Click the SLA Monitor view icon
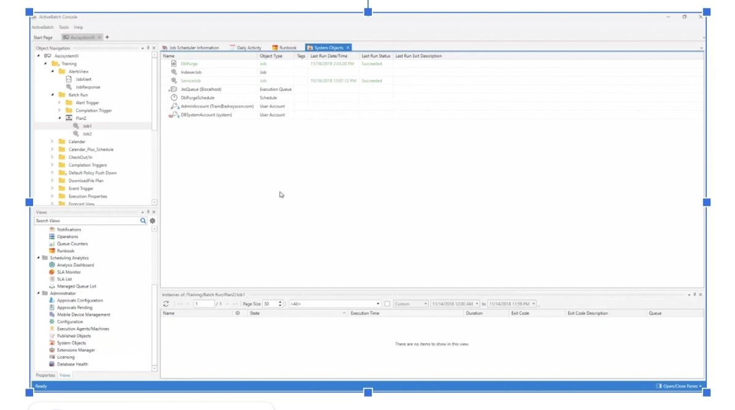The width and height of the screenshot is (735, 410). click(x=52, y=272)
